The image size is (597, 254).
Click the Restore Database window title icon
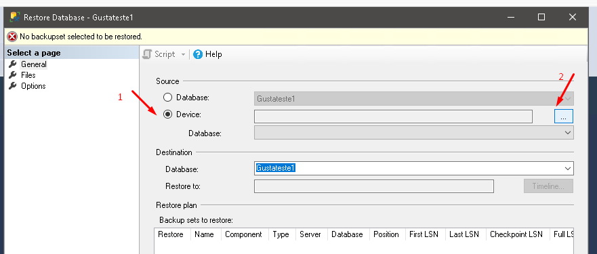click(15, 17)
